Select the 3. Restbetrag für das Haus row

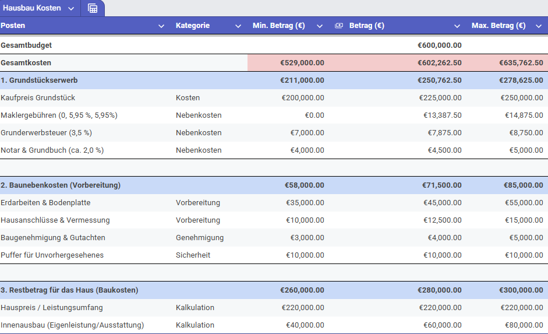(x=69, y=290)
